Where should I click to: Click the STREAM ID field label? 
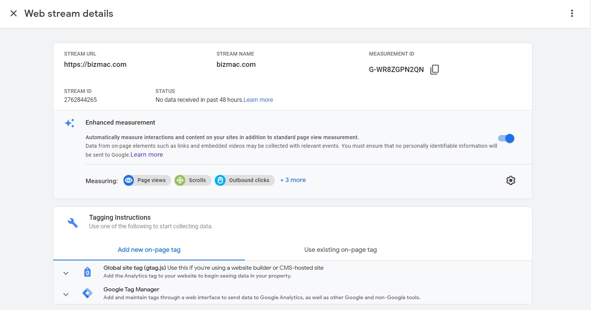(x=78, y=91)
